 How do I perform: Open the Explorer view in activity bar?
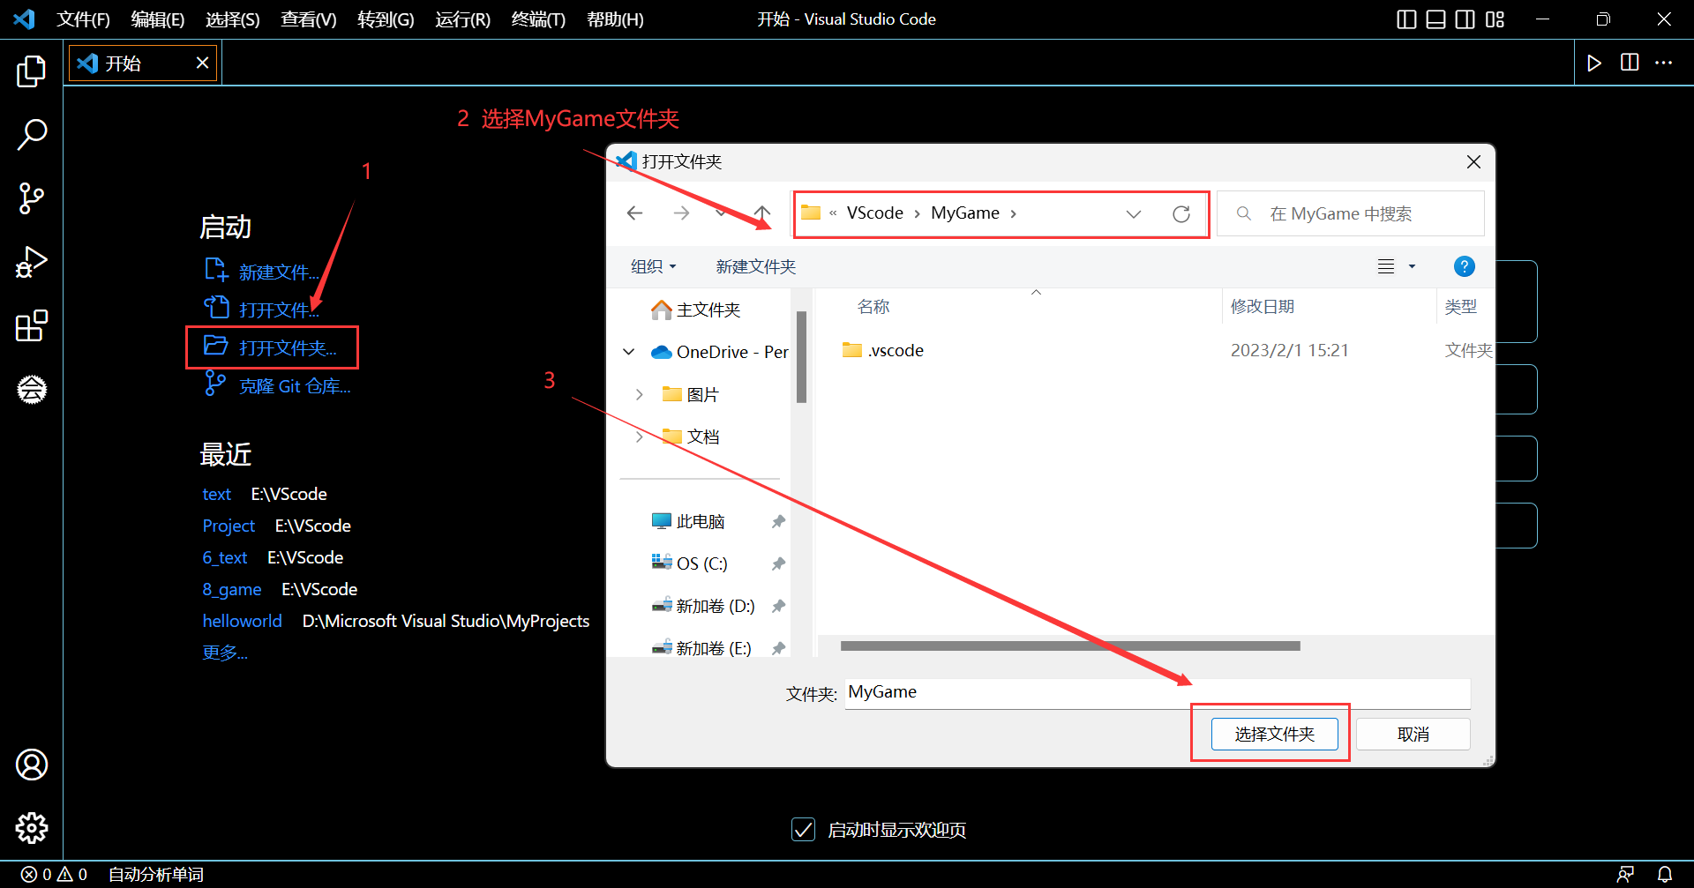coord(32,71)
